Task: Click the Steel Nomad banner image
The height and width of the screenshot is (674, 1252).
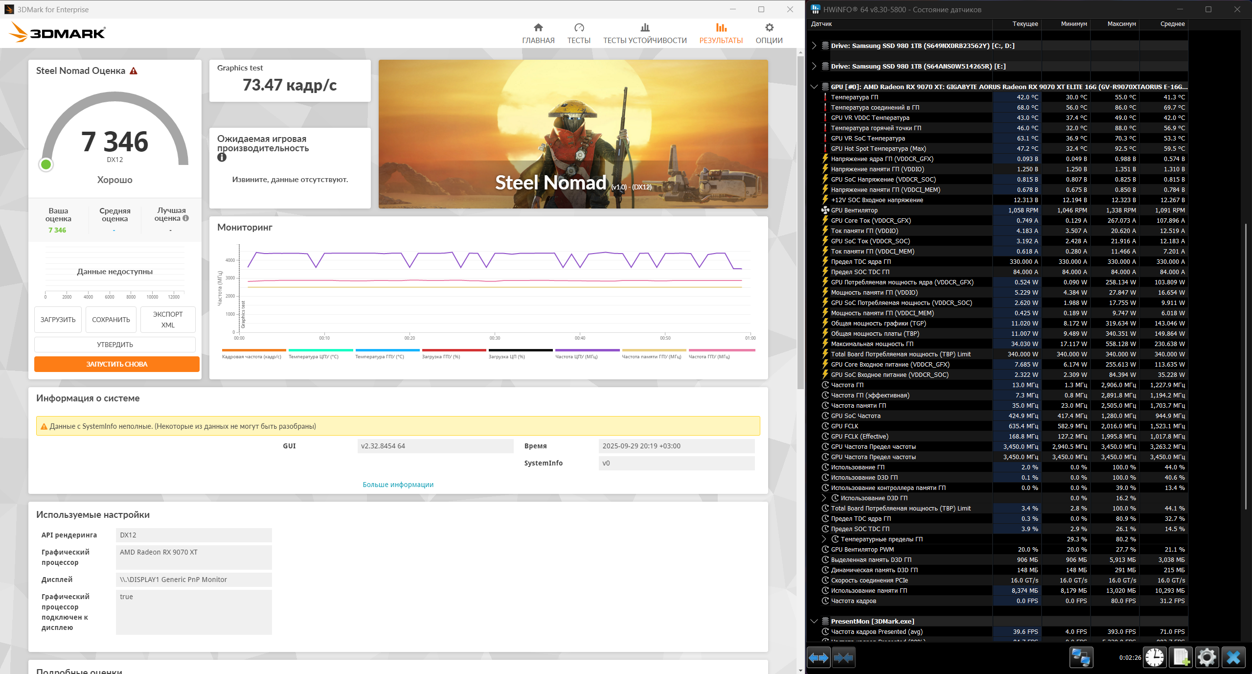Action: [x=573, y=134]
